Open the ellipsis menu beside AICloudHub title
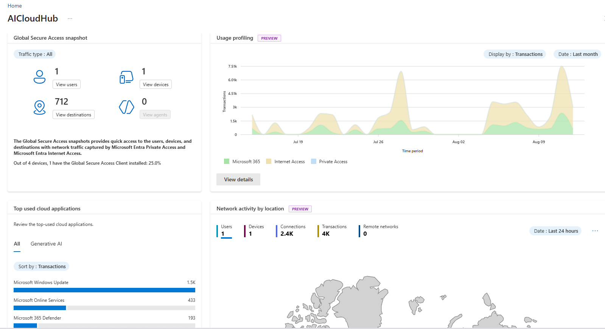 [x=70, y=19]
